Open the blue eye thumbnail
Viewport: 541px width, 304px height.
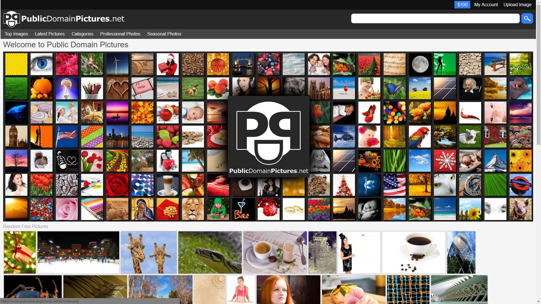tap(42, 64)
